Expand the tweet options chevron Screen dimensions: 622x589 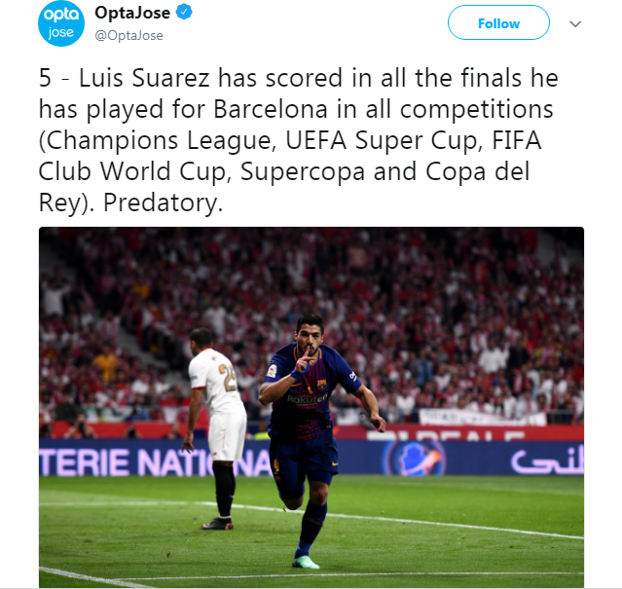coord(575,23)
